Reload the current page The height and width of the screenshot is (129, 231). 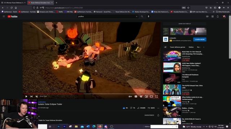coord(12,8)
